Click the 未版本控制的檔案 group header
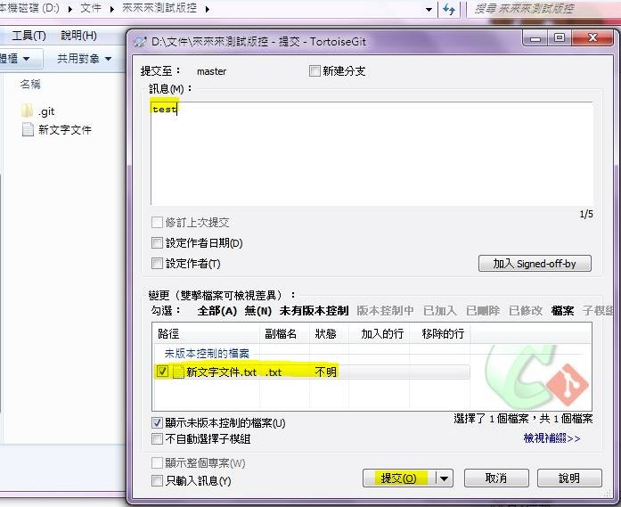Screen dimensions: 621x507 [x=207, y=354]
